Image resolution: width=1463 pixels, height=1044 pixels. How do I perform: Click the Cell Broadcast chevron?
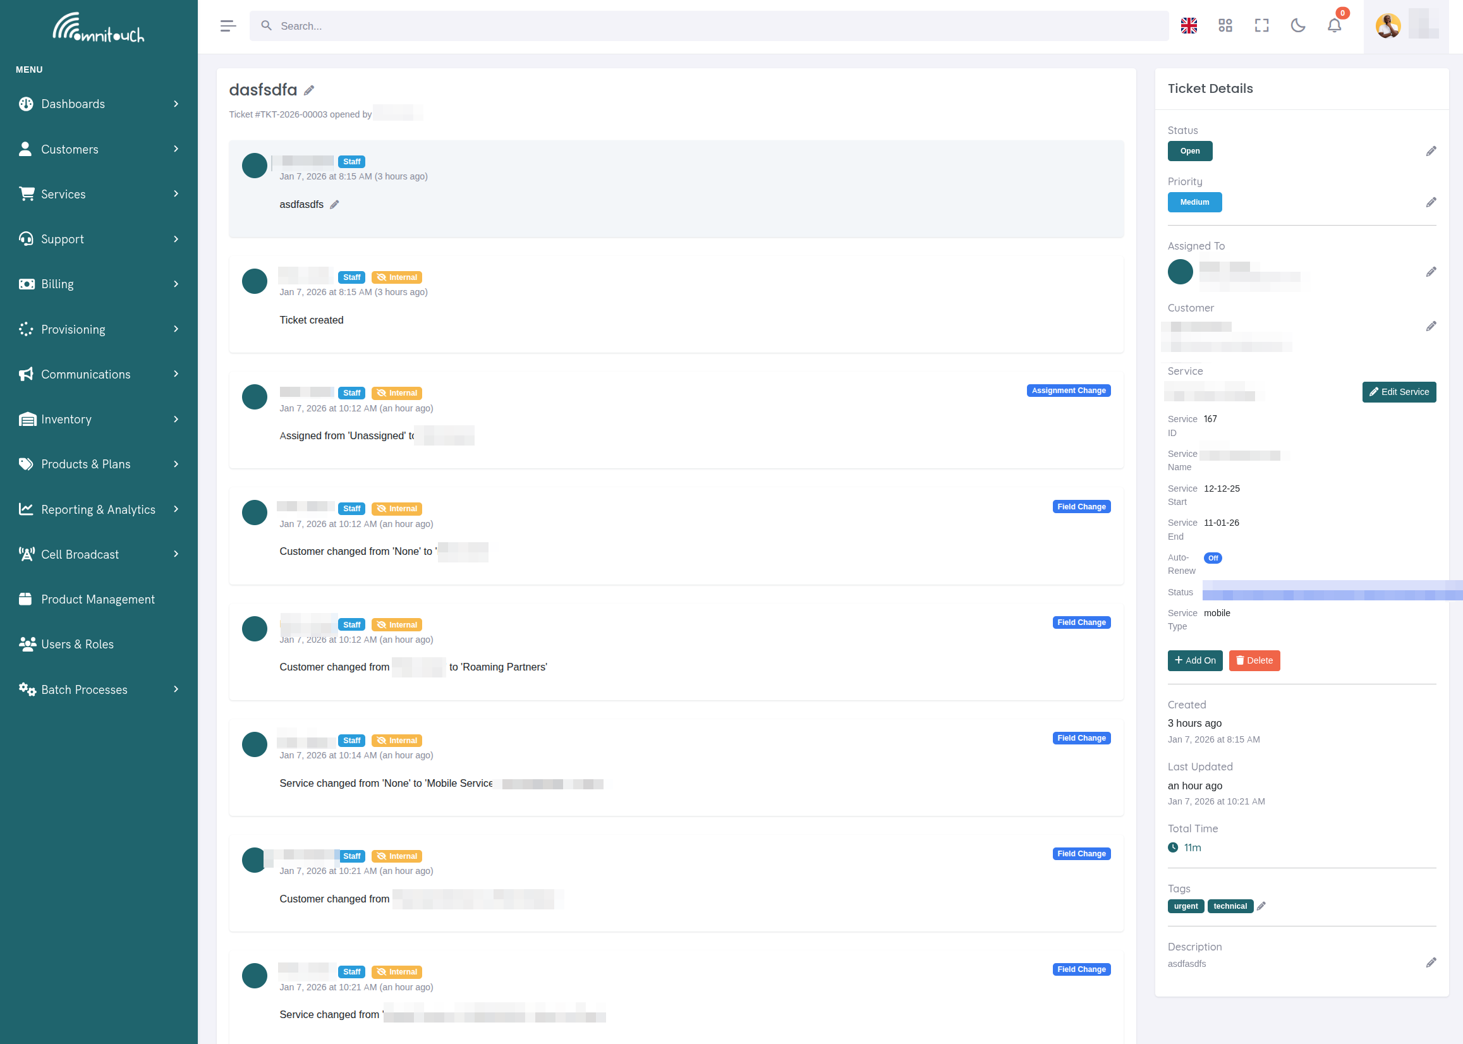tap(176, 554)
